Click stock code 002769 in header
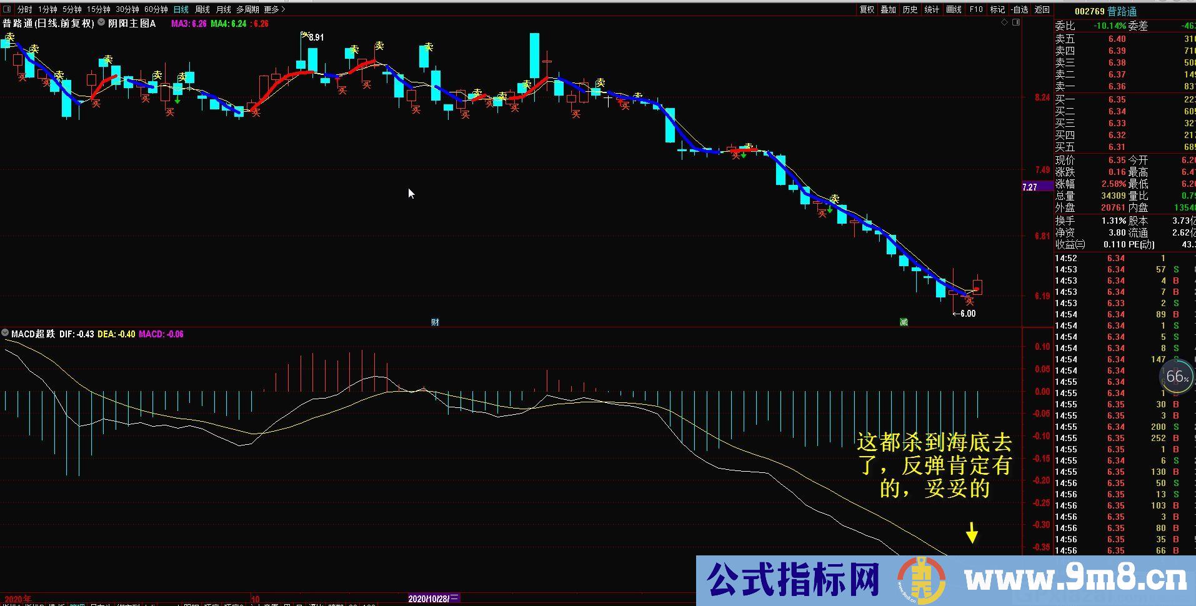This screenshot has height=606, width=1196. (x=1089, y=11)
